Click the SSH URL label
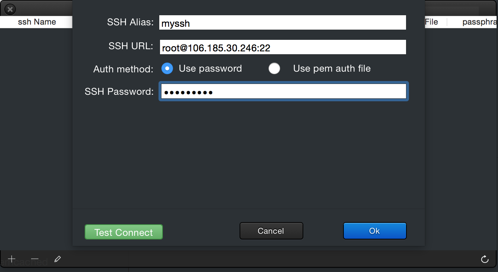The width and height of the screenshot is (498, 272). [x=131, y=46]
